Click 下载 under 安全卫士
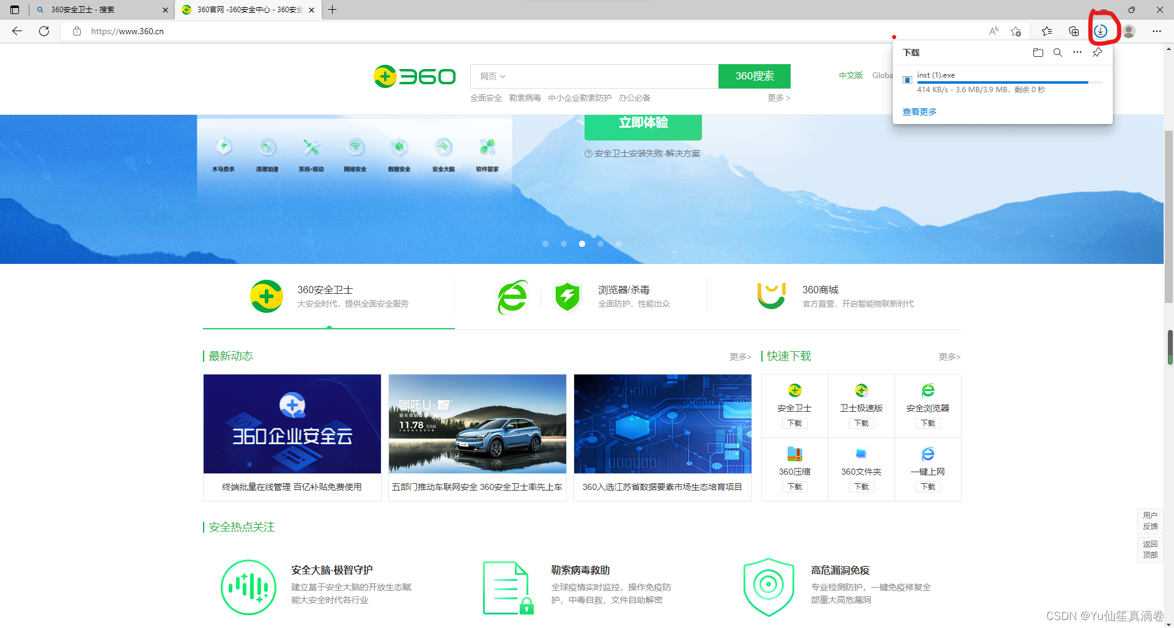The image size is (1174, 628). coord(794,423)
